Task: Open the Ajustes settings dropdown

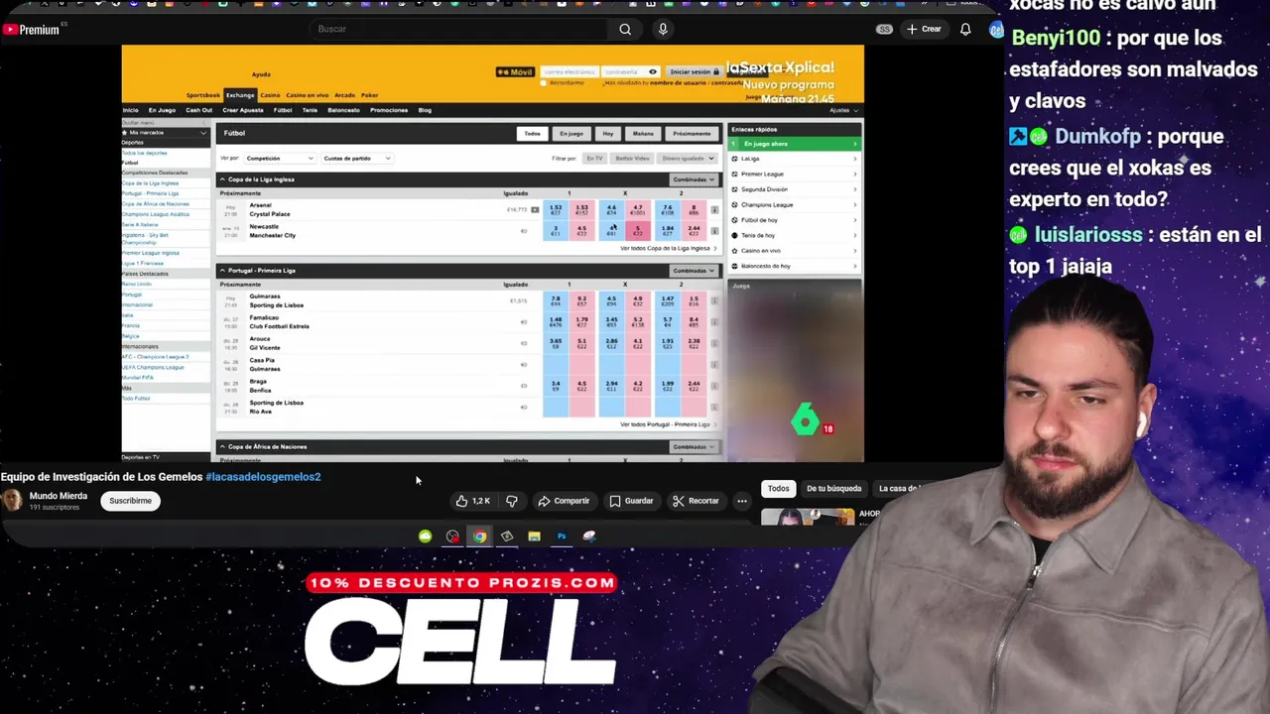Action: click(842, 110)
